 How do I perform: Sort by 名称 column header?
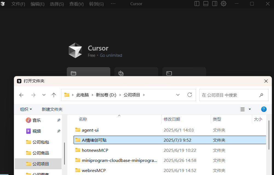[x=83, y=119]
